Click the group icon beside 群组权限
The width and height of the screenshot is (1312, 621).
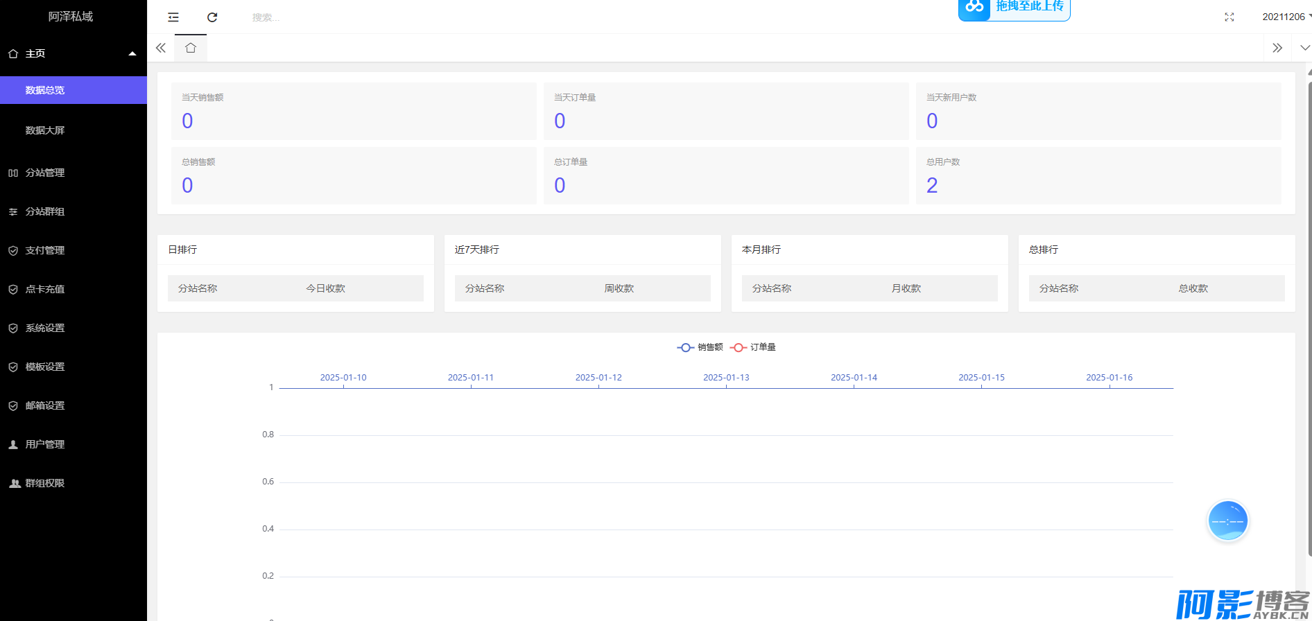(15, 483)
